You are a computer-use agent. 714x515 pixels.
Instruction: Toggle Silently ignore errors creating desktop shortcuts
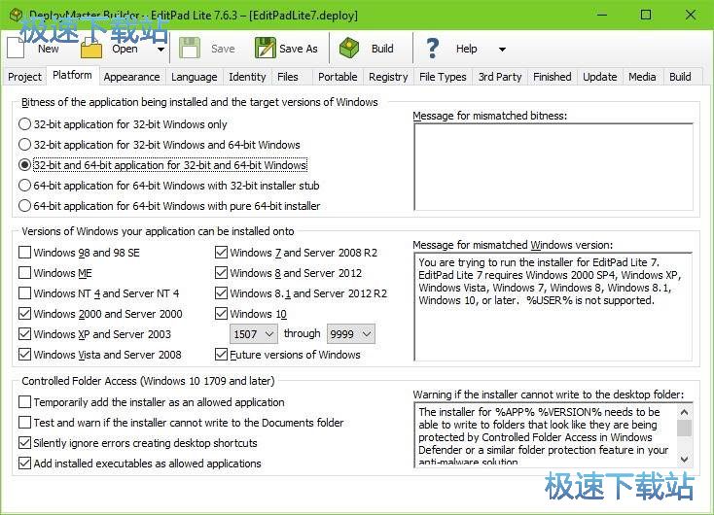pyautogui.click(x=24, y=443)
